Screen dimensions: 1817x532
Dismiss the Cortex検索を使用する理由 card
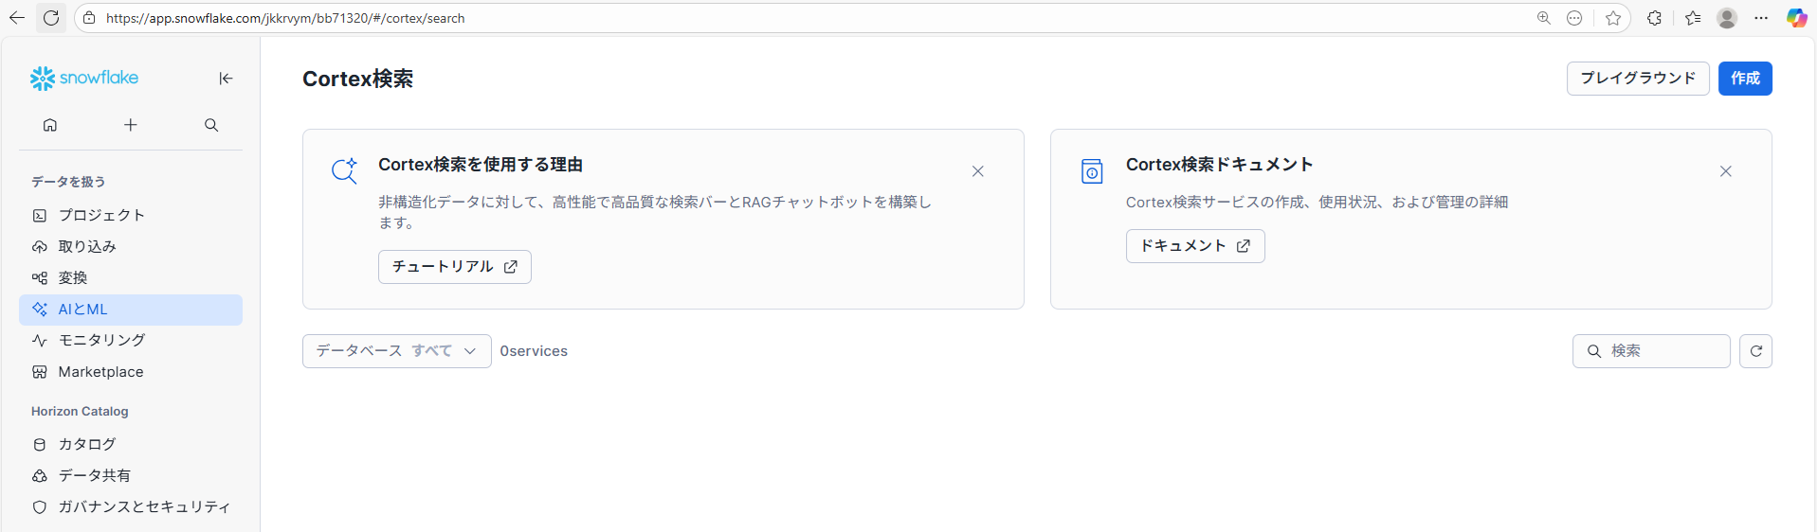[978, 171]
